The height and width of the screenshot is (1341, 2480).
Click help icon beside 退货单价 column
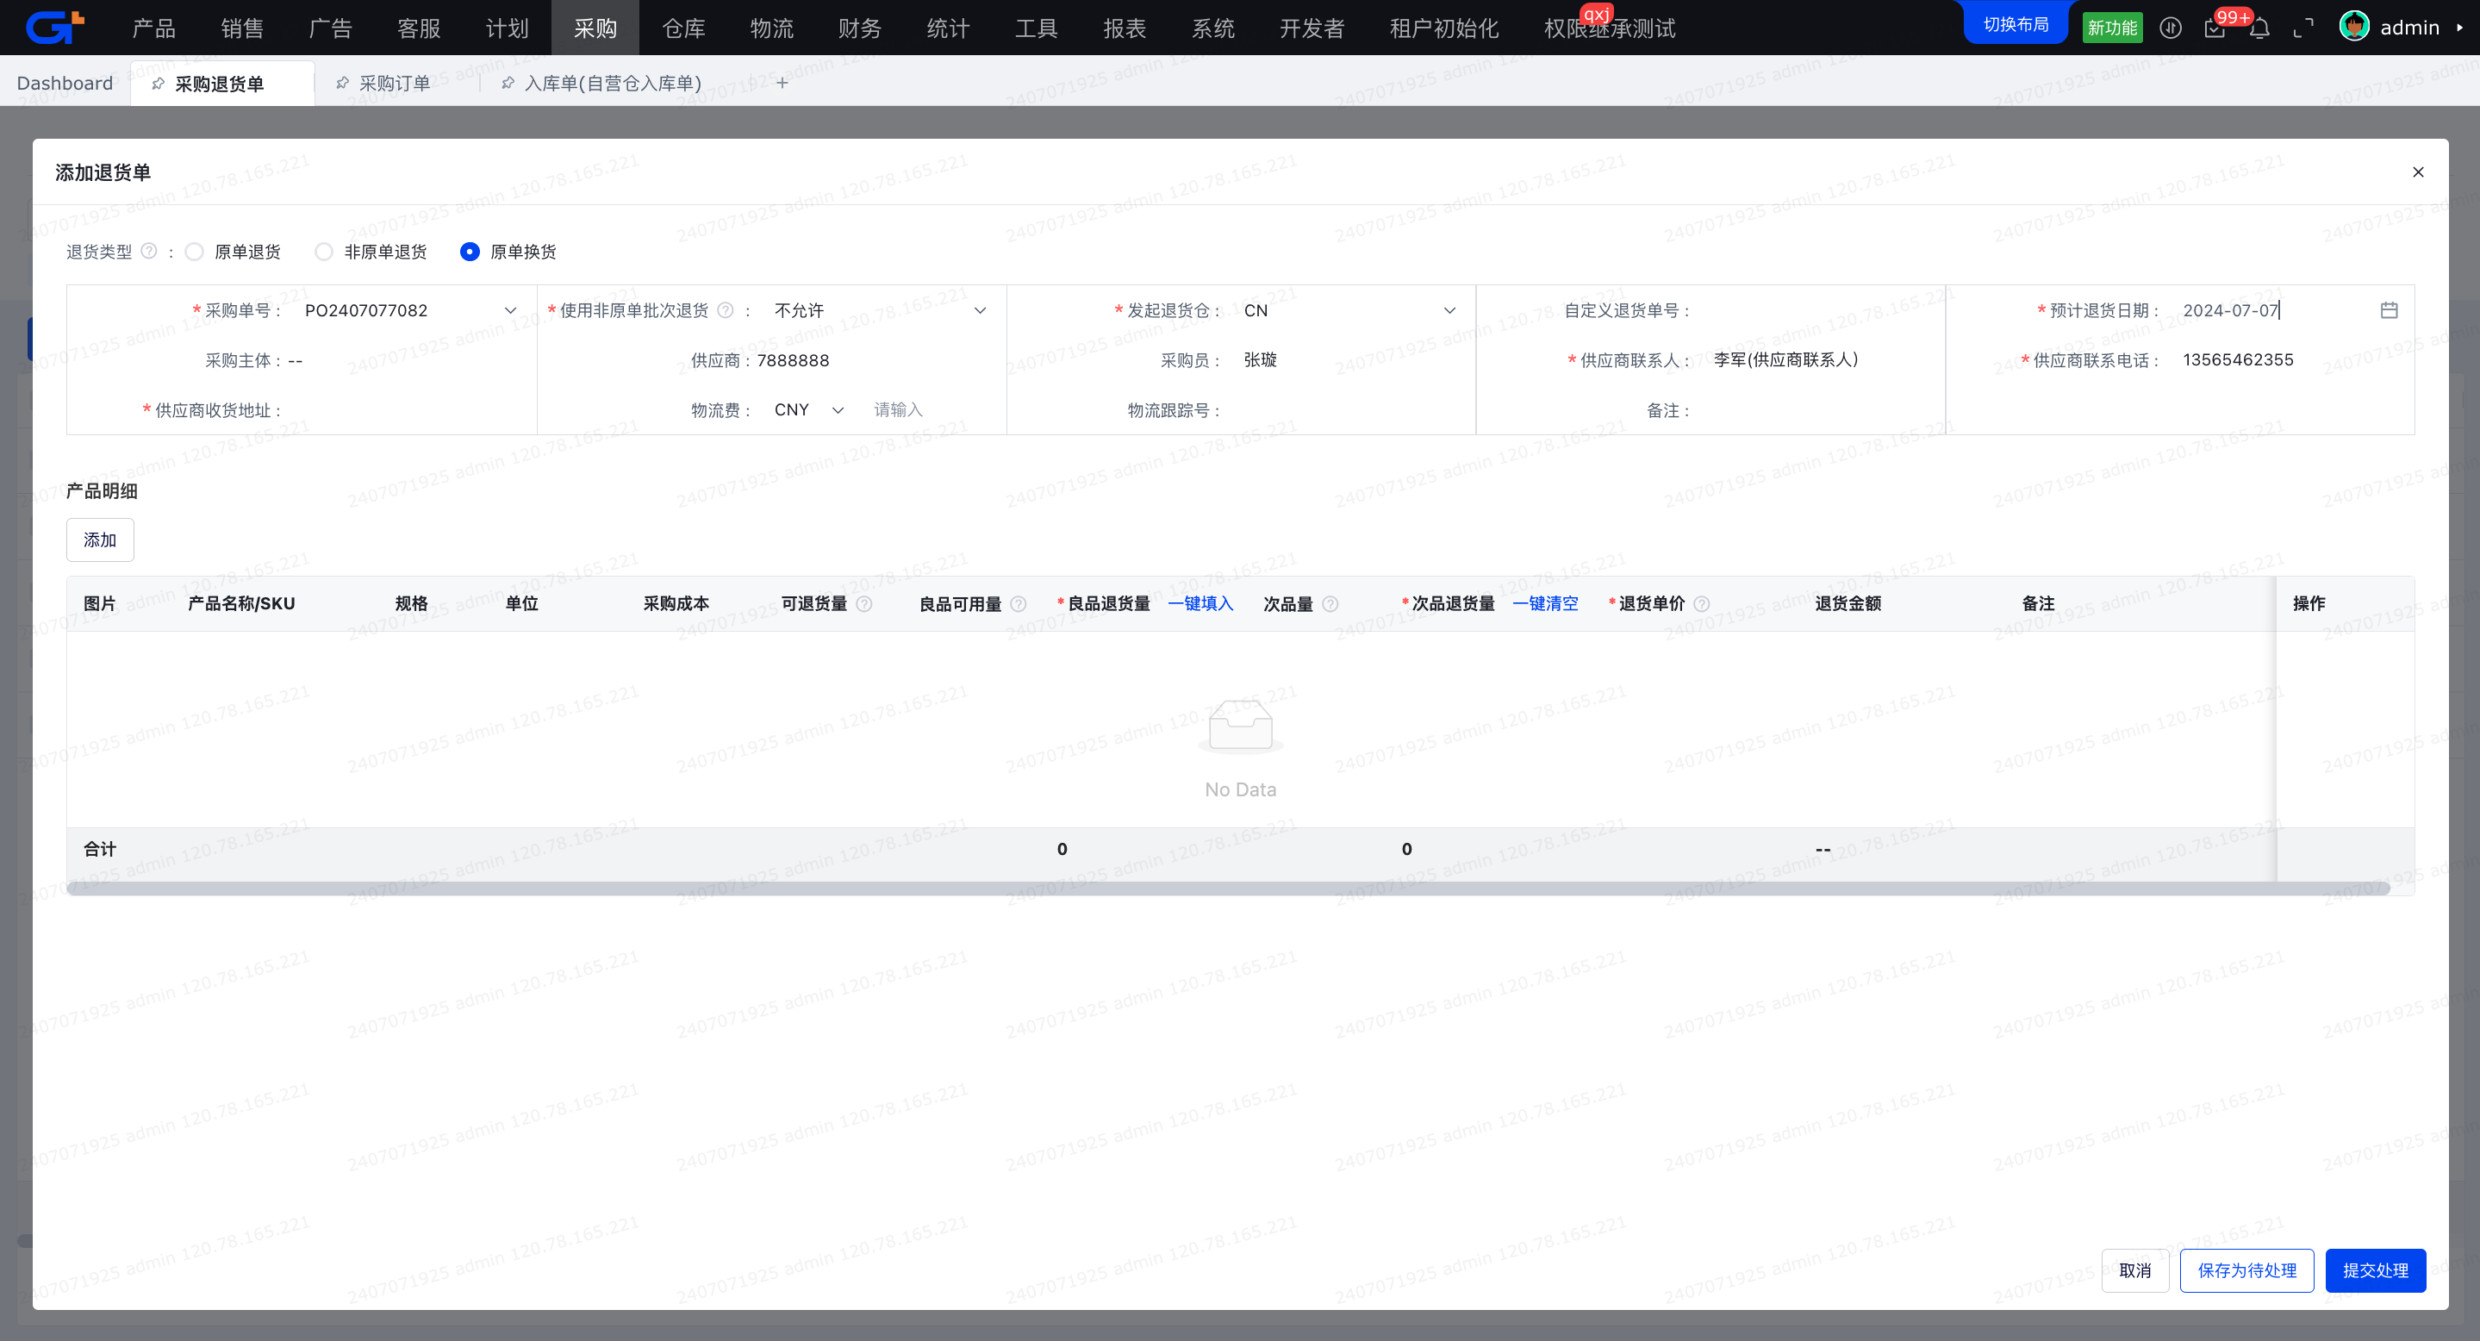point(1702,603)
